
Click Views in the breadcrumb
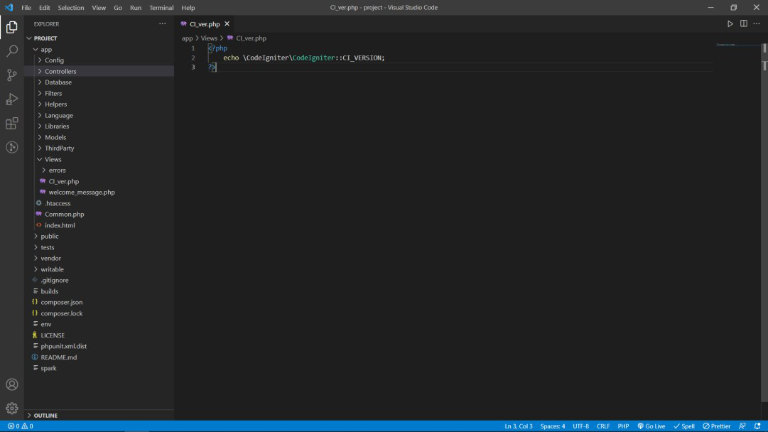[x=209, y=38]
